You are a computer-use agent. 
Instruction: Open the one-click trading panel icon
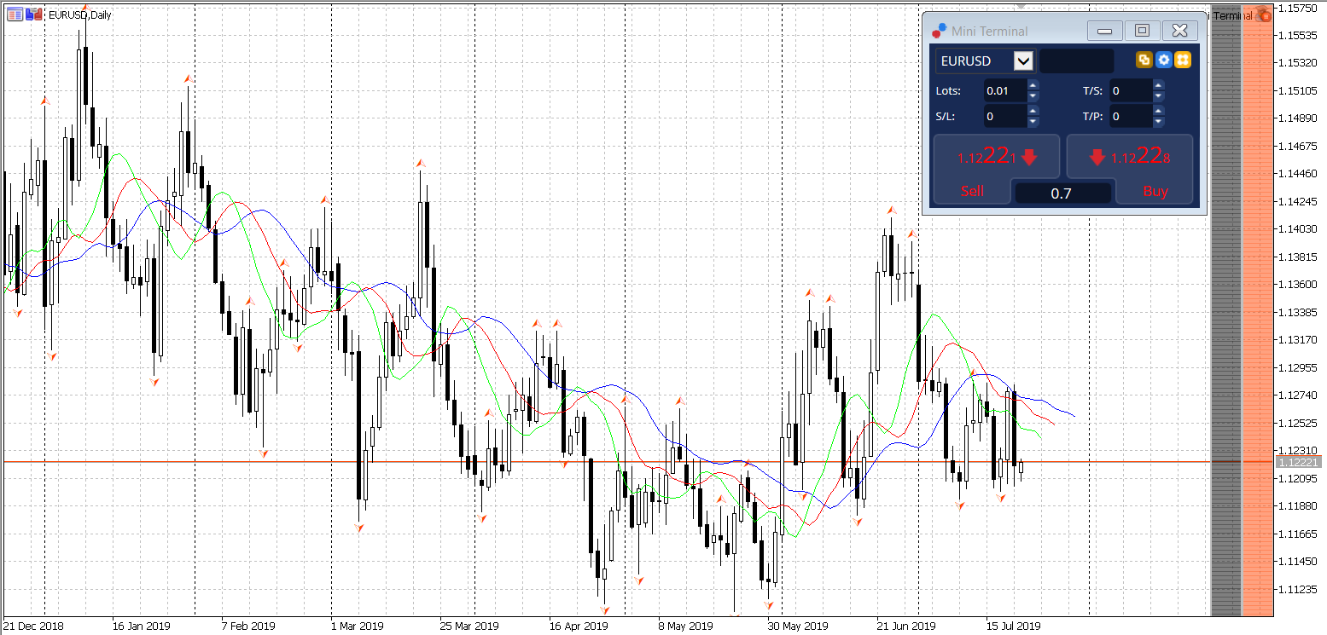(x=15, y=14)
